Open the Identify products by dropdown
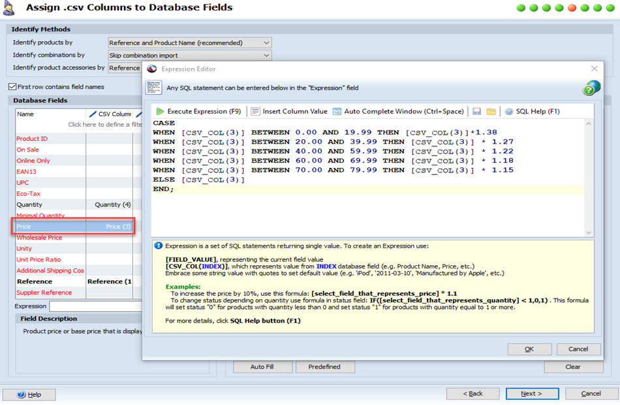Screen dimensions: 620x405 190,42
